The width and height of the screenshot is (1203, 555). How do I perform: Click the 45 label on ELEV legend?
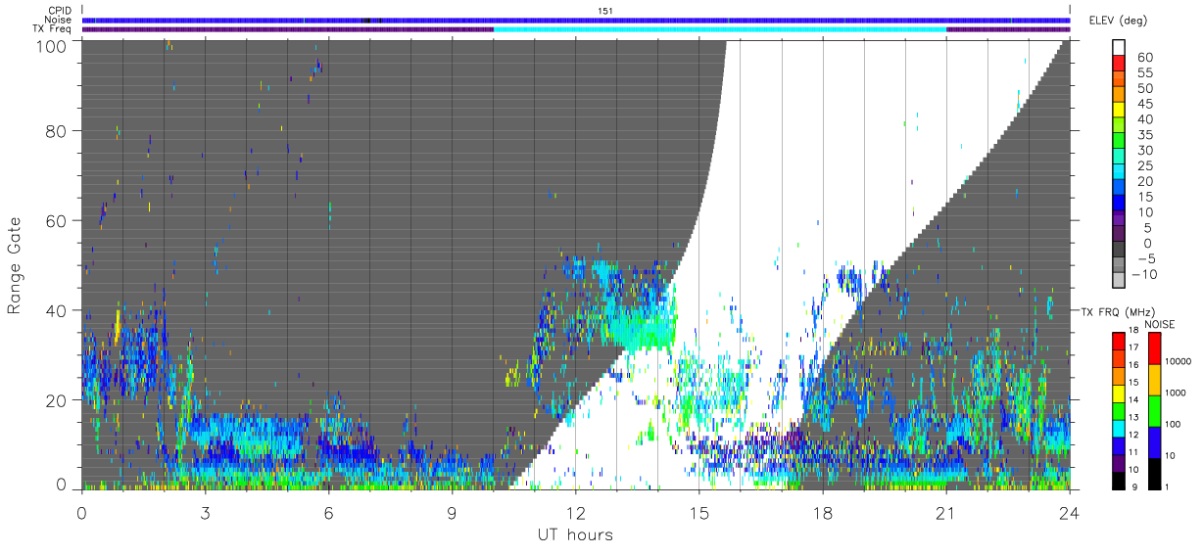tap(1144, 104)
